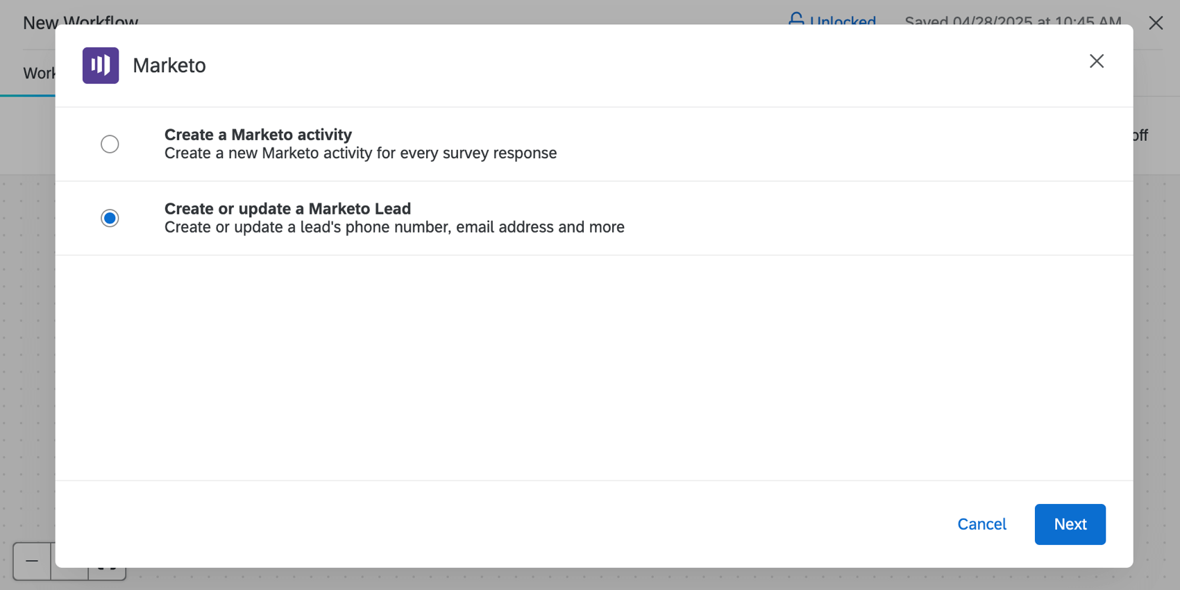Close the workflow editor with the top-right X
The height and width of the screenshot is (590, 1180).
1156,23
